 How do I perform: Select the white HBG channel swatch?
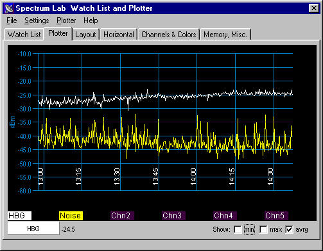[x=19, y=216]
